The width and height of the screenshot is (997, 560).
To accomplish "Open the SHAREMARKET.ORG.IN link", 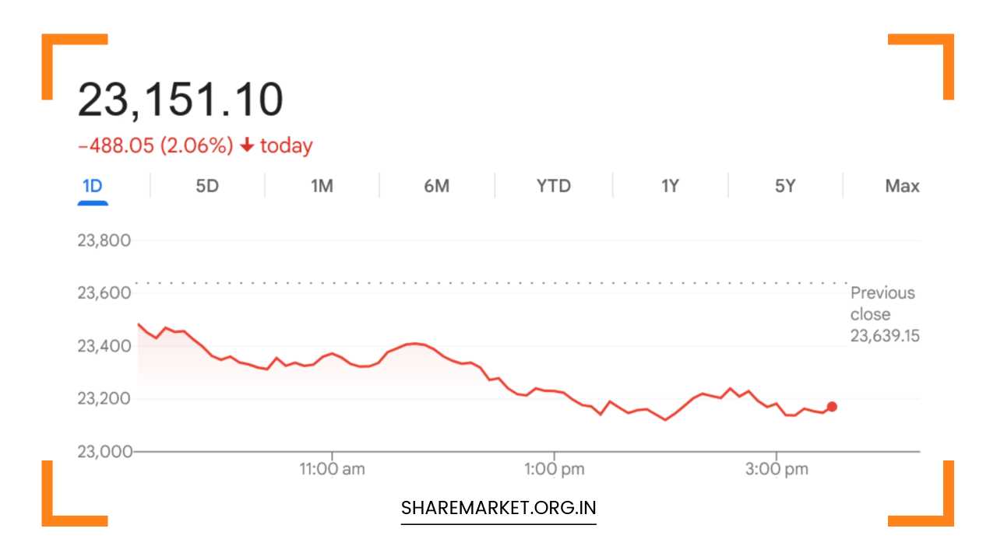I will coord(498,507).
